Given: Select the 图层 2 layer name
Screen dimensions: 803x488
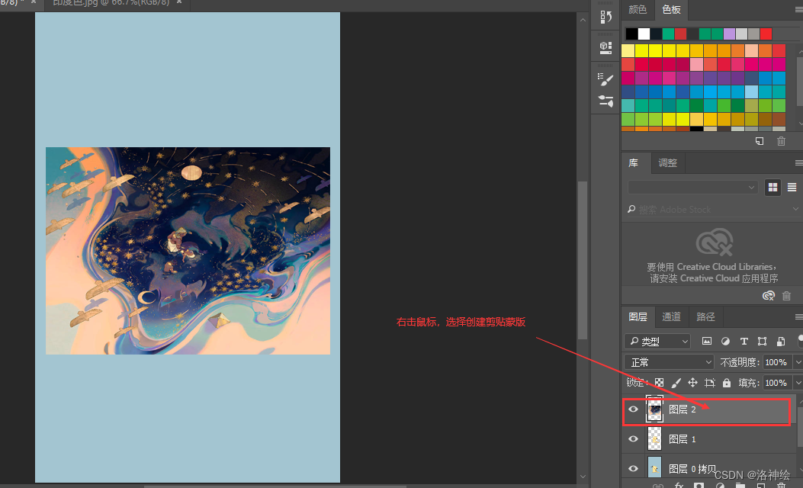Looking at the screenshot, I should pos(683,409).
